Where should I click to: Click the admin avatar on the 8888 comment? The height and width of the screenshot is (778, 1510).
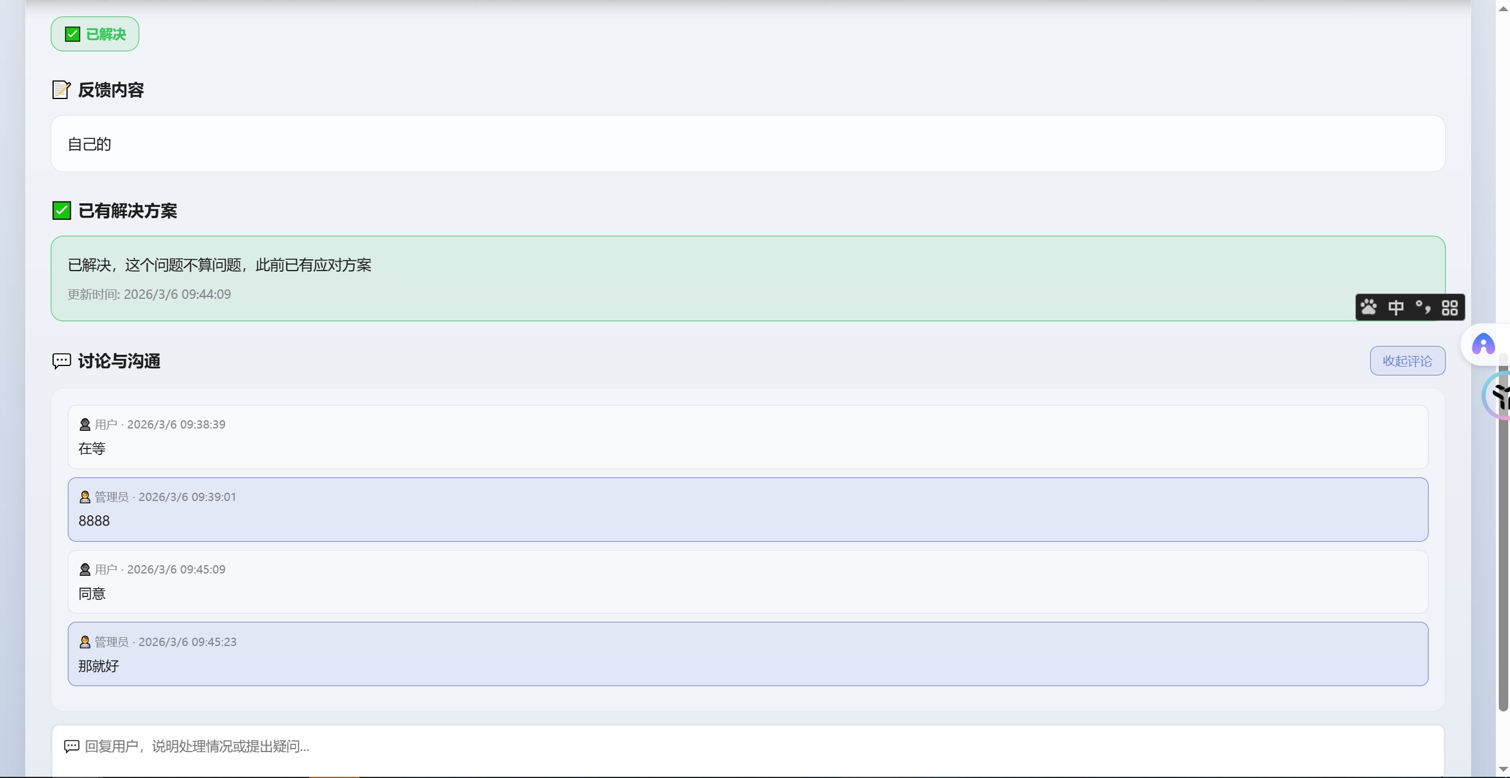point(85,497)
